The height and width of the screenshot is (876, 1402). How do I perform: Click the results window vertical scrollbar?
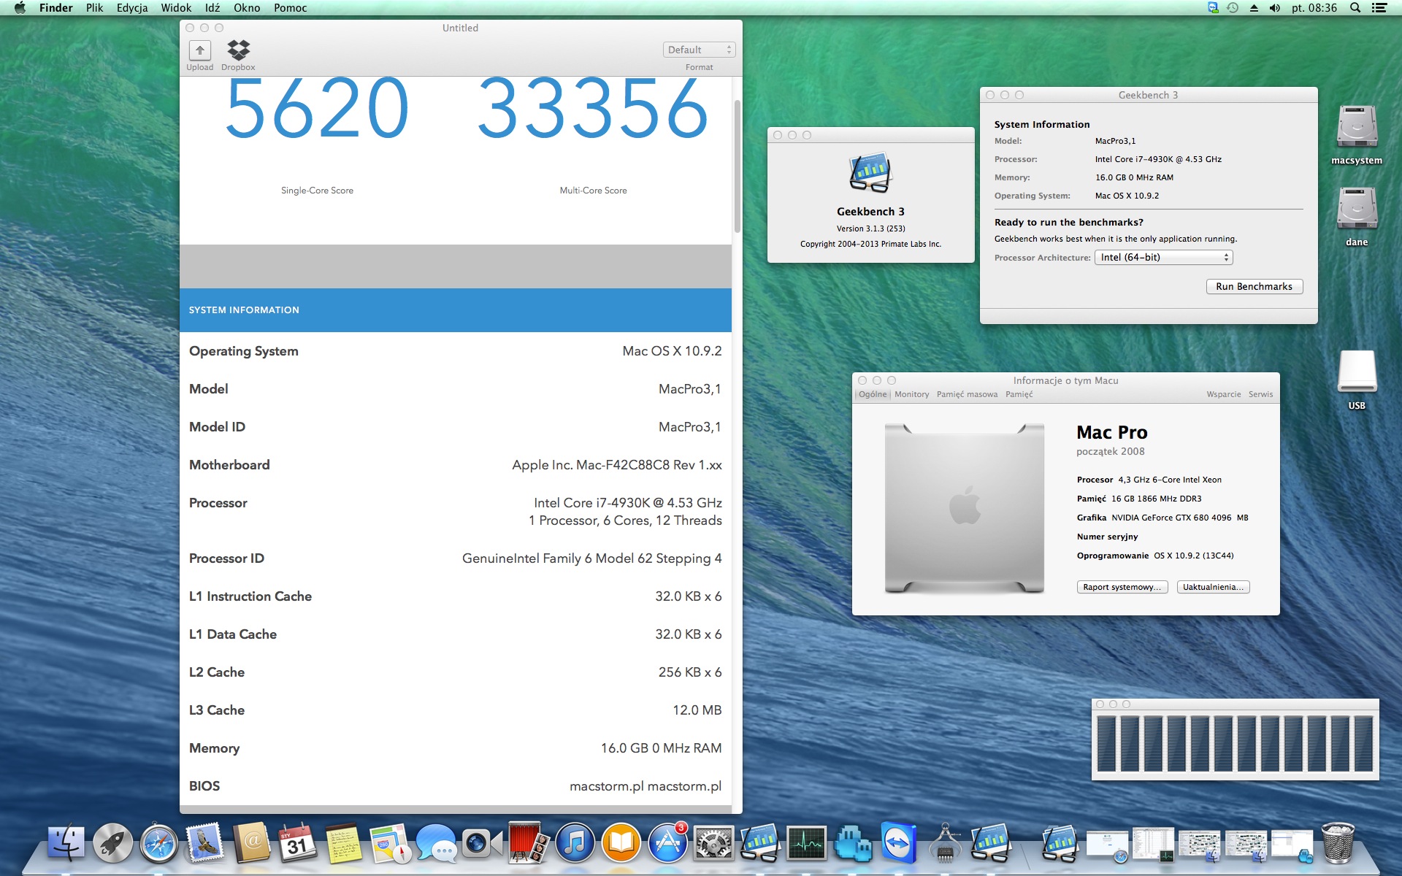(737, 166)
